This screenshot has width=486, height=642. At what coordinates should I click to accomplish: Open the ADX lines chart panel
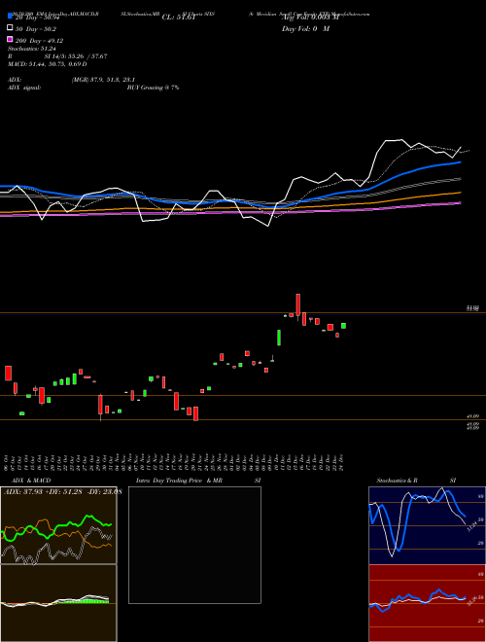tap(58, 525)
